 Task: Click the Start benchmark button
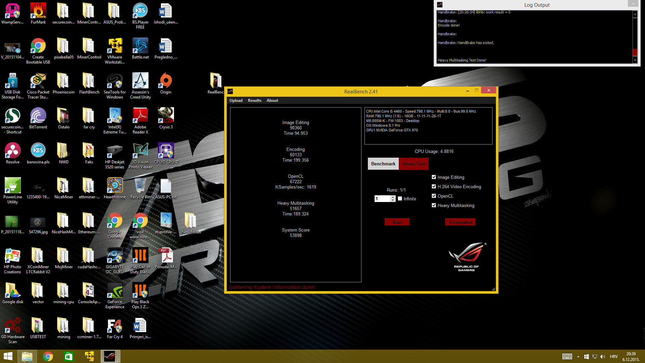(397, 222)
